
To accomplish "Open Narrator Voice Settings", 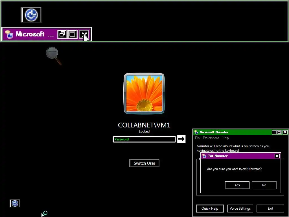I will tap(240, 209).
